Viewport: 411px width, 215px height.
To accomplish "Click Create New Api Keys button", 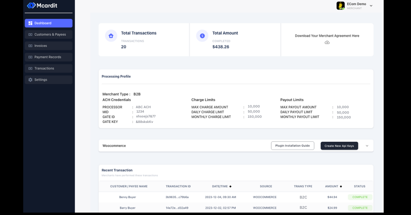I will 339,146.
